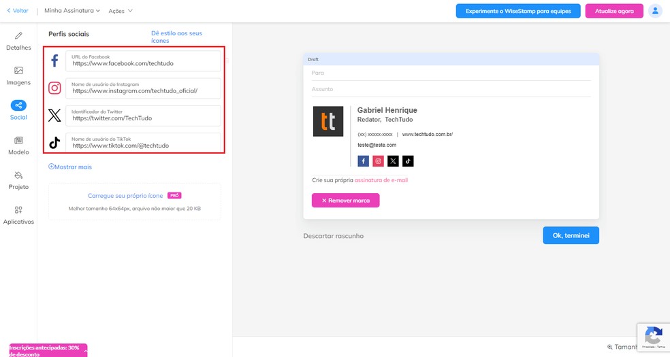Expand the Minha Assinatura dropdown

(x=72, y=11)
